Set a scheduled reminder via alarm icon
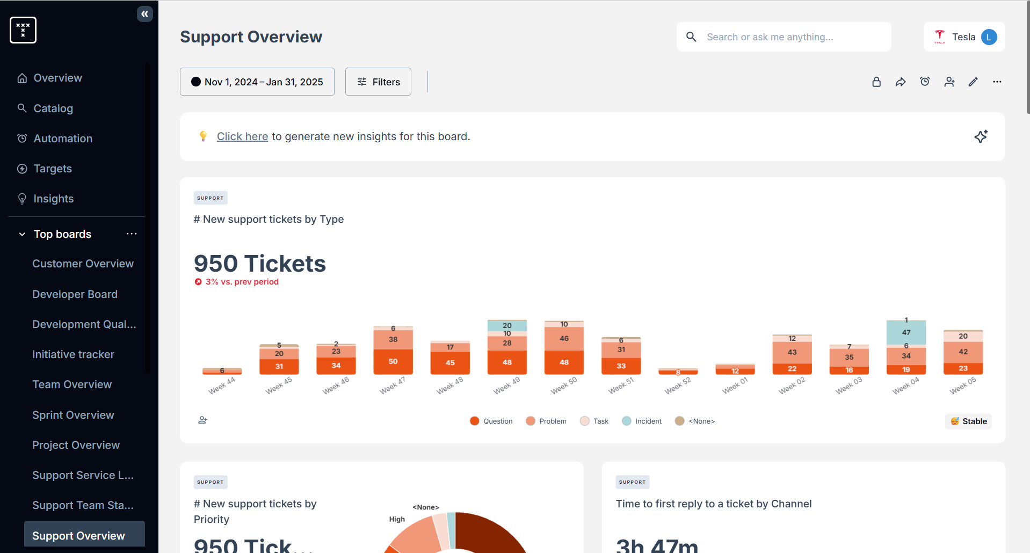 [x=925, y=82]
